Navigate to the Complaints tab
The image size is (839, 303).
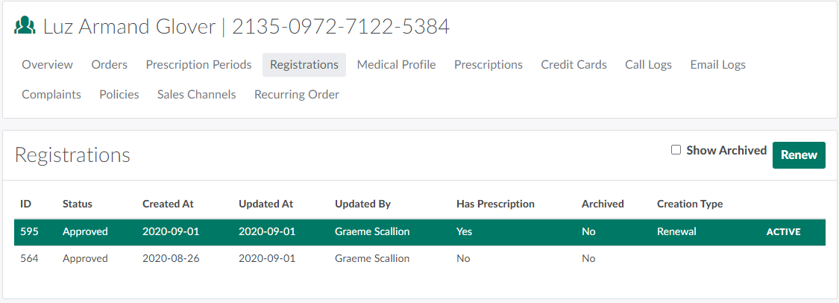(51, 95)
